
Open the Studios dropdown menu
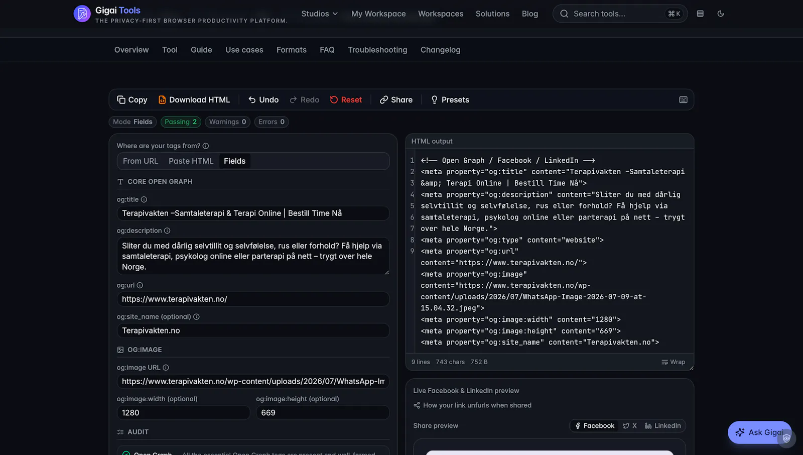pyautogui.click(x=319, y=14)
